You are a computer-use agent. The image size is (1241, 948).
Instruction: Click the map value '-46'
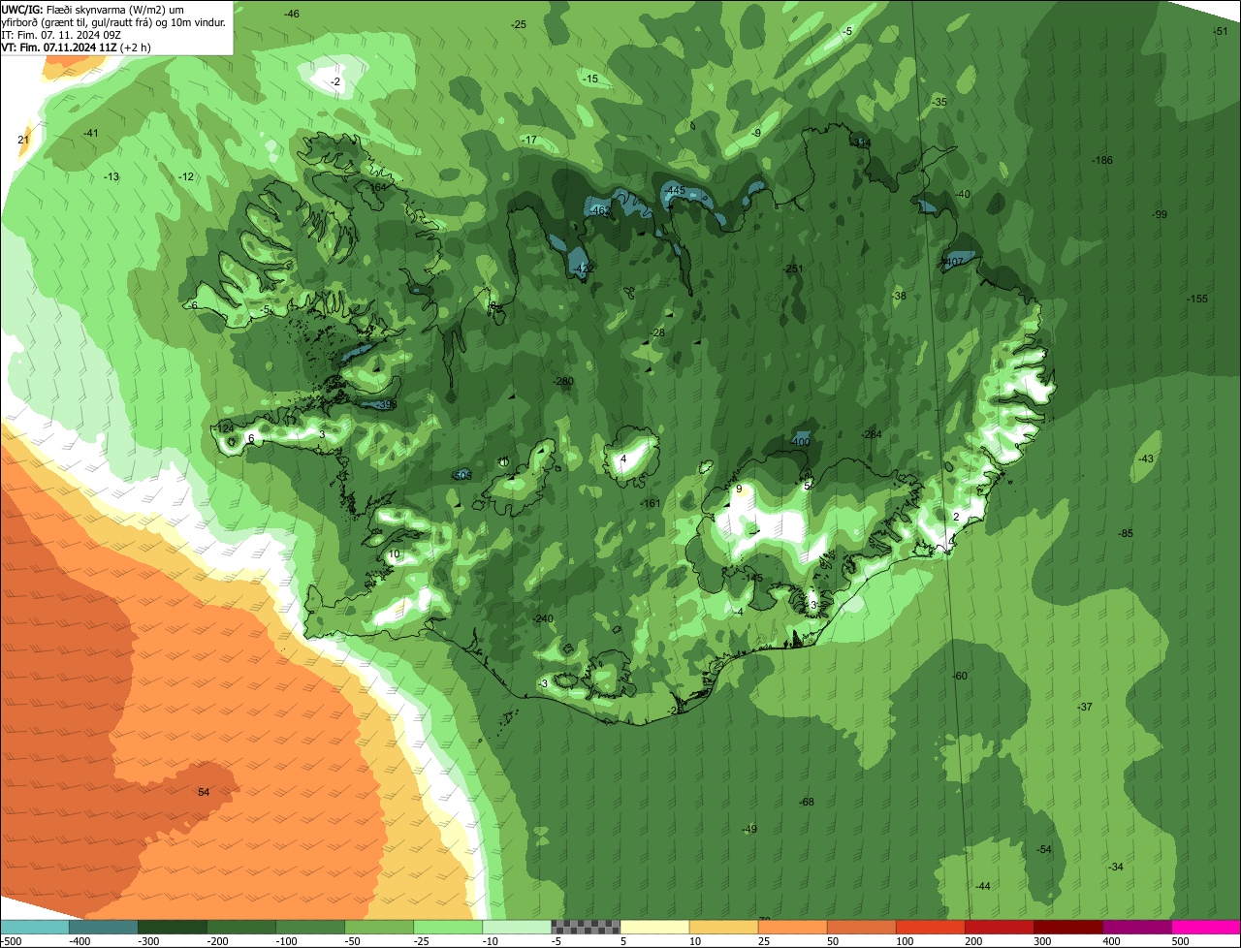[291, 14]
